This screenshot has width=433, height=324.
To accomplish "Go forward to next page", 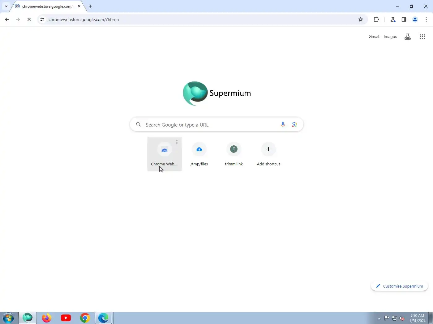I will [18, 19].
